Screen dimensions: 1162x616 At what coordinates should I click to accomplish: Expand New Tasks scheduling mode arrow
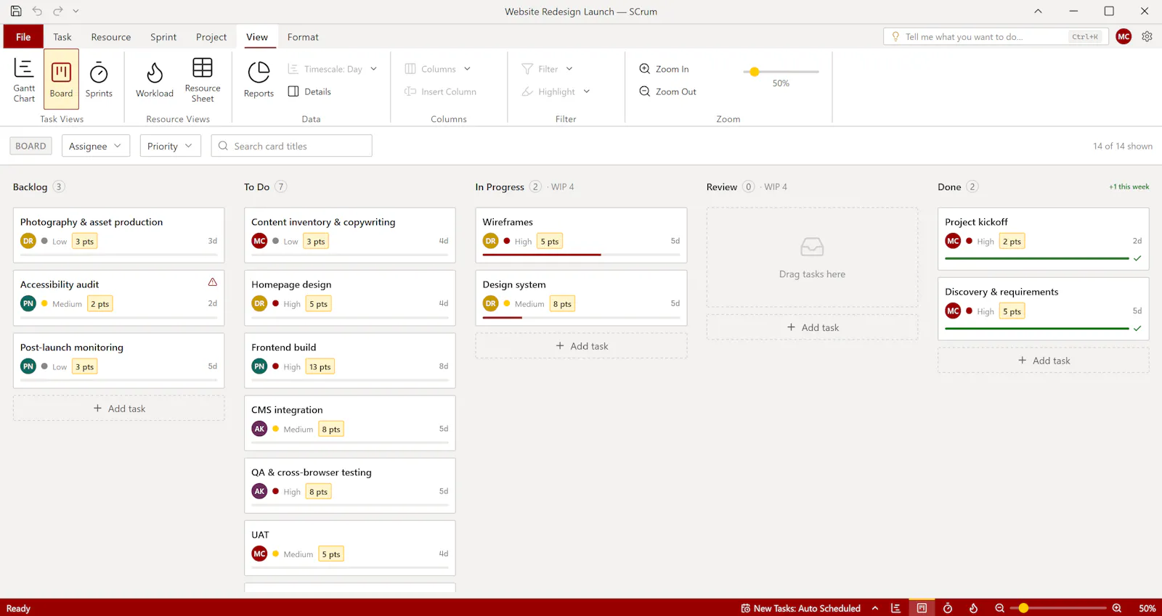(x=875, y=608)
